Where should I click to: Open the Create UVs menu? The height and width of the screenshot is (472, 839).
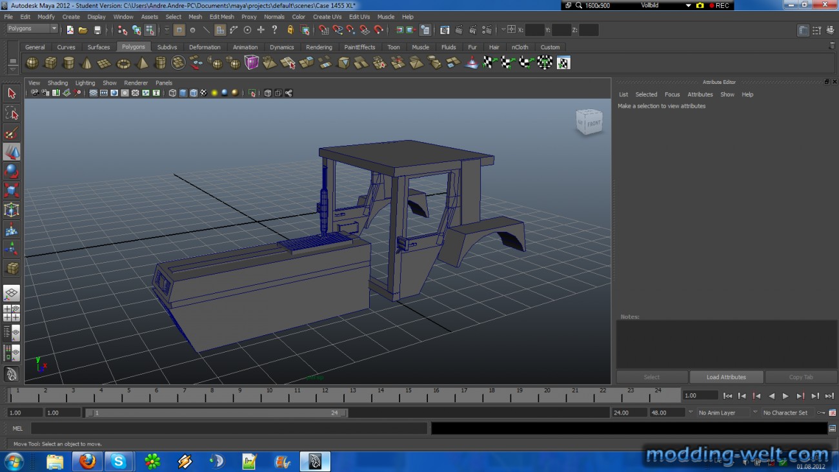(x=327, y=17)
